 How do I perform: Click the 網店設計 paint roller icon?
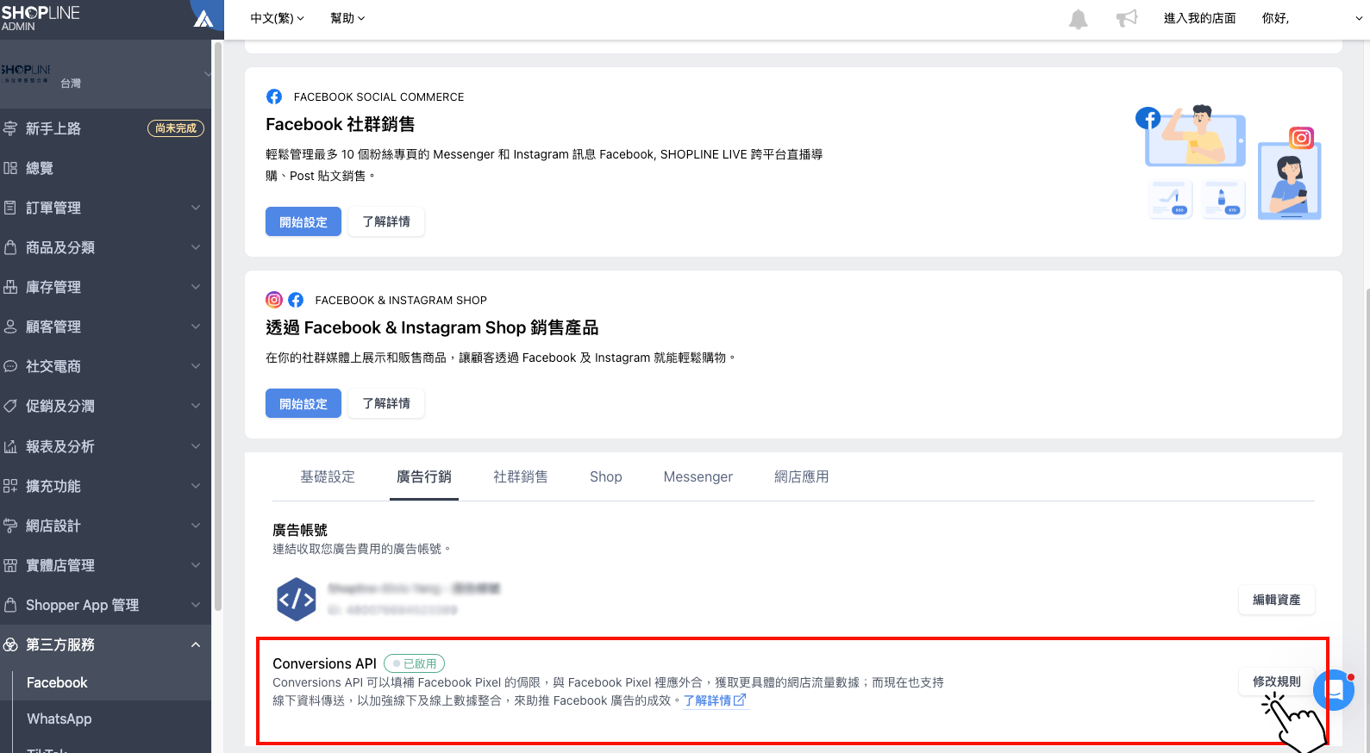point(10,526)
